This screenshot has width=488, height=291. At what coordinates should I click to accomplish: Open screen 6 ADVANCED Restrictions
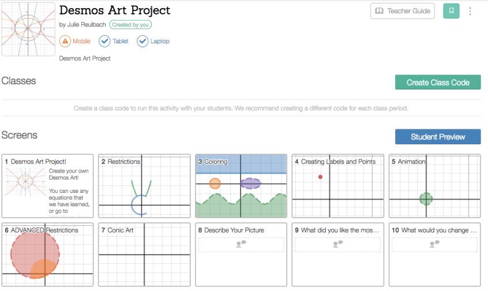(47, 254)
